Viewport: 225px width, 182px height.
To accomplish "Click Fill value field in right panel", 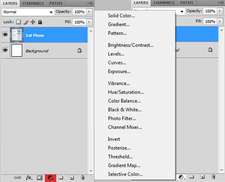I will point(210,21).
